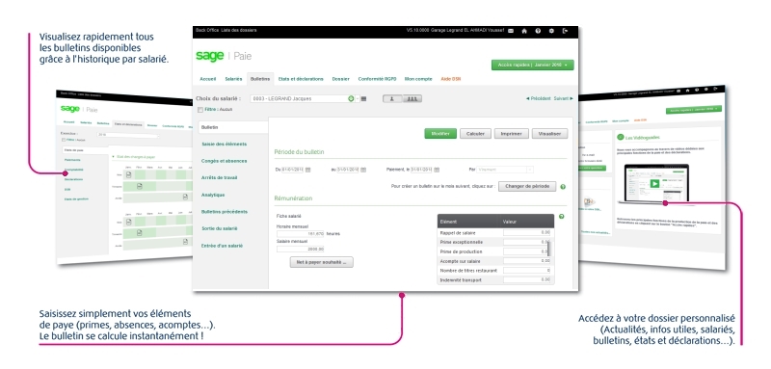Click the Changer de période button
This screenshot has height=369, width=771.
[527, 187]
